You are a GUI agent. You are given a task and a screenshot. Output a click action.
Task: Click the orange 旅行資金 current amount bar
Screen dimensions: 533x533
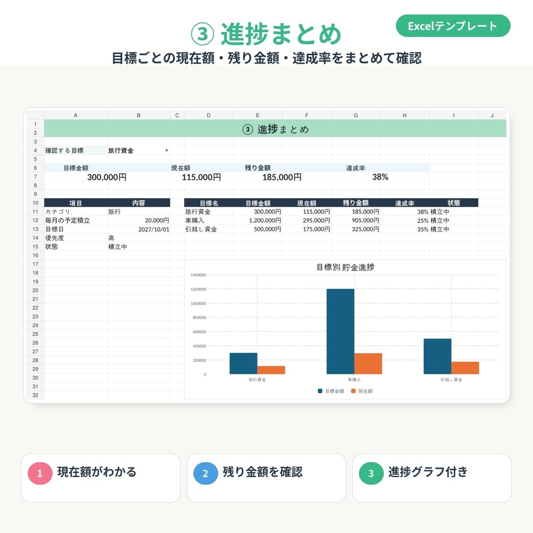coord(271,370)
